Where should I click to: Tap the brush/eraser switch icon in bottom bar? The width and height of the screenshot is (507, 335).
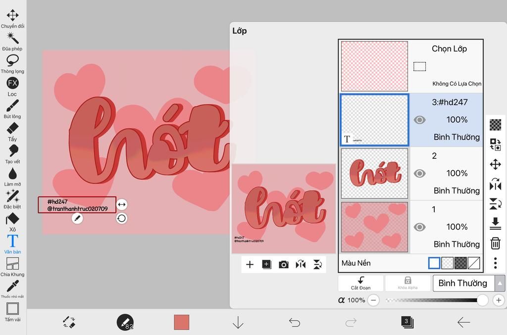[69, 322]
